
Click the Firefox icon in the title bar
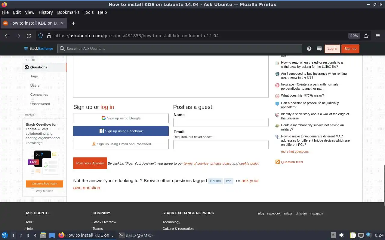4,4
